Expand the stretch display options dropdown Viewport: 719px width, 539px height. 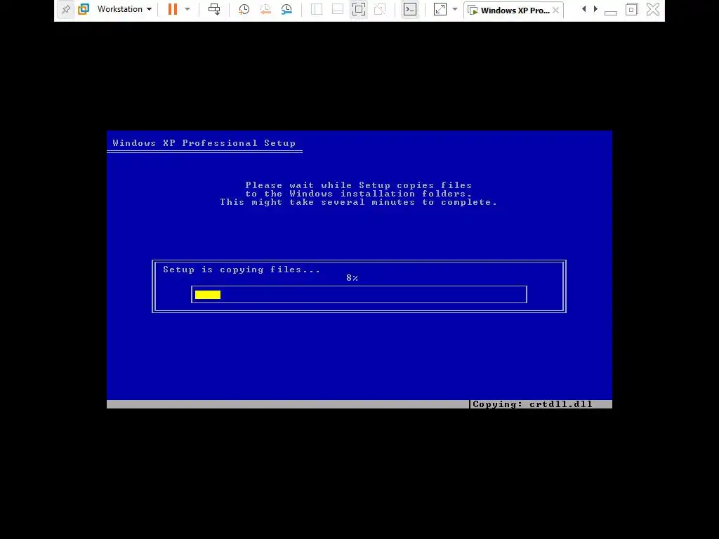[455, 9]
